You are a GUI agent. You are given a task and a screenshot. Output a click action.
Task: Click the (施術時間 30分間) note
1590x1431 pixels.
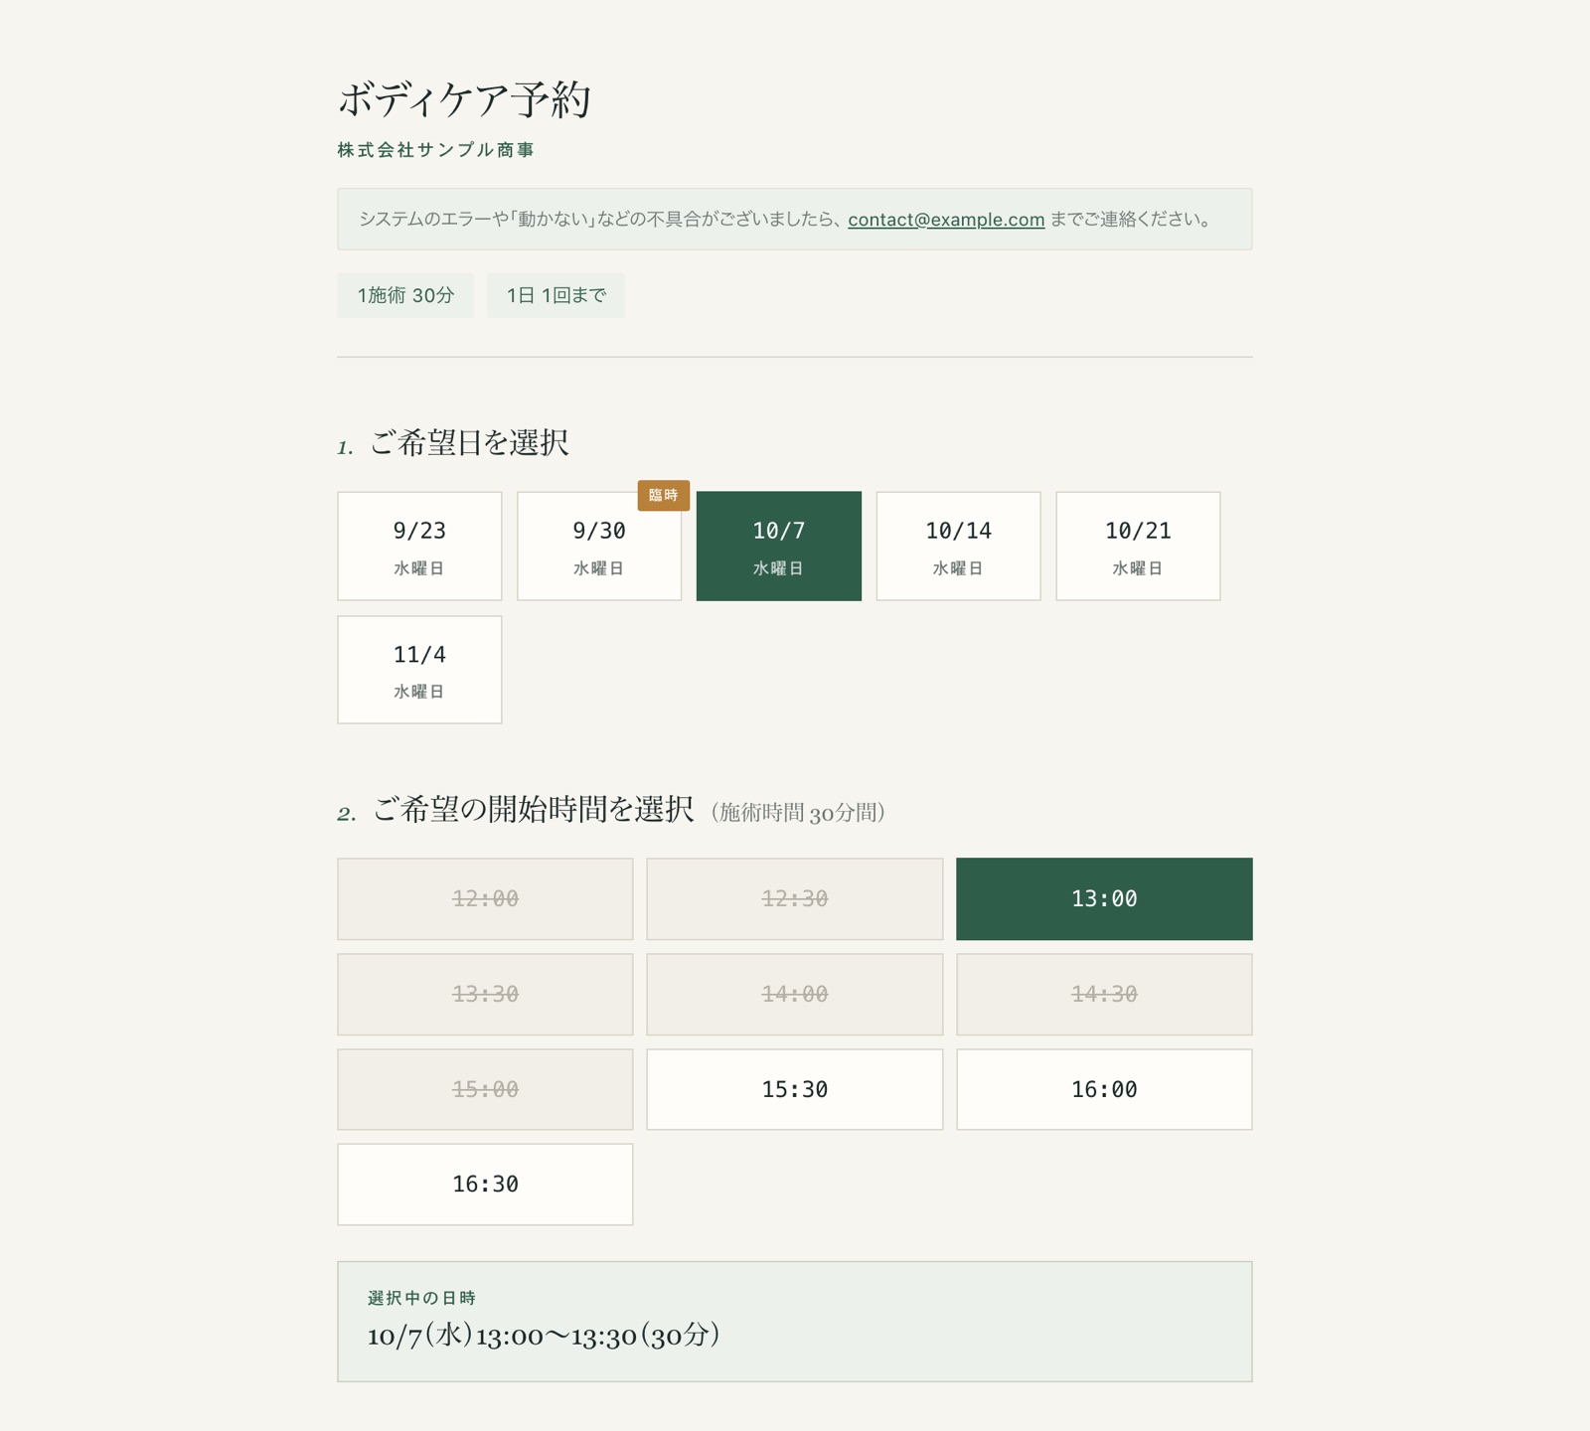click(x=798, y=812)
